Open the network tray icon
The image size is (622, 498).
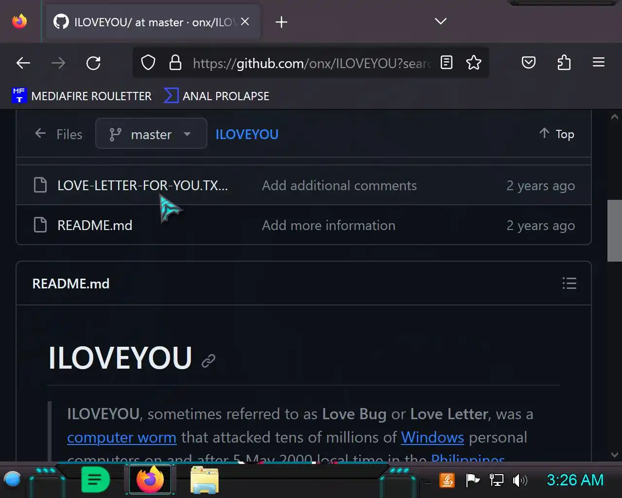pyautogui.click(x=496, y=480)
